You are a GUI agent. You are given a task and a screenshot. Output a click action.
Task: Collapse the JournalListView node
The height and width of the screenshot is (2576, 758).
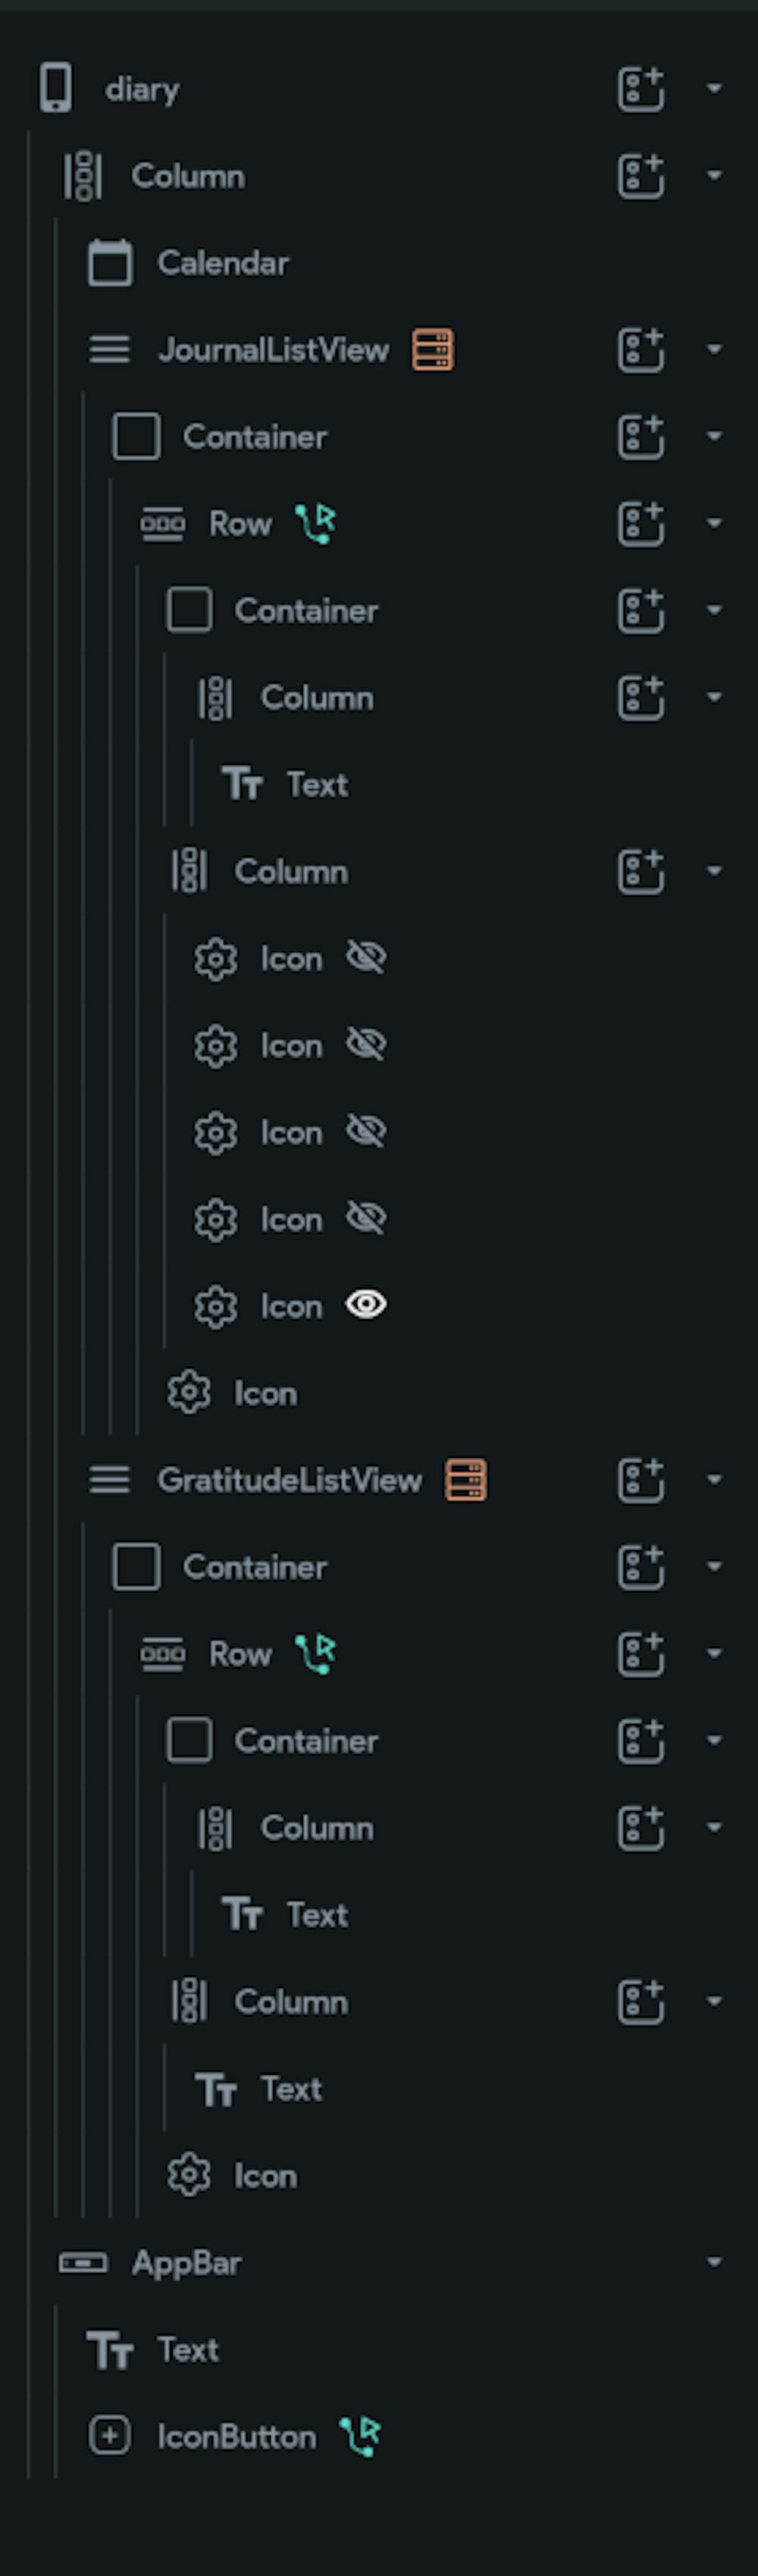[714, 350]
